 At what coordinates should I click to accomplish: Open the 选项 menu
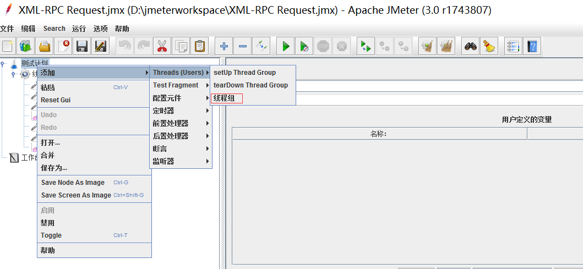[100, 29]
